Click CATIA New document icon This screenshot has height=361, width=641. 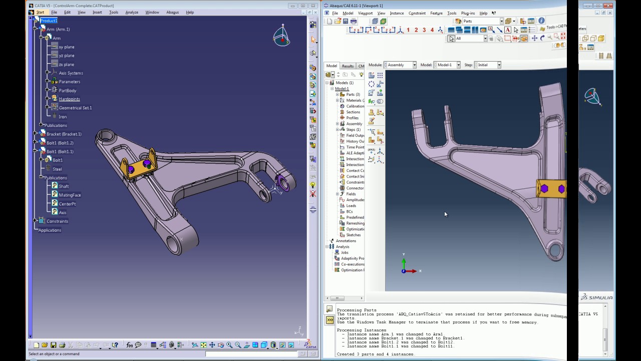37,345
